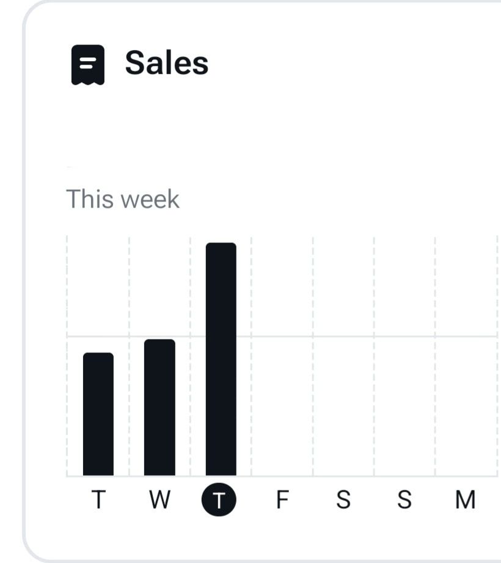501x563 pixels.
Task: Pick the S label next to F
Action: 344,499
